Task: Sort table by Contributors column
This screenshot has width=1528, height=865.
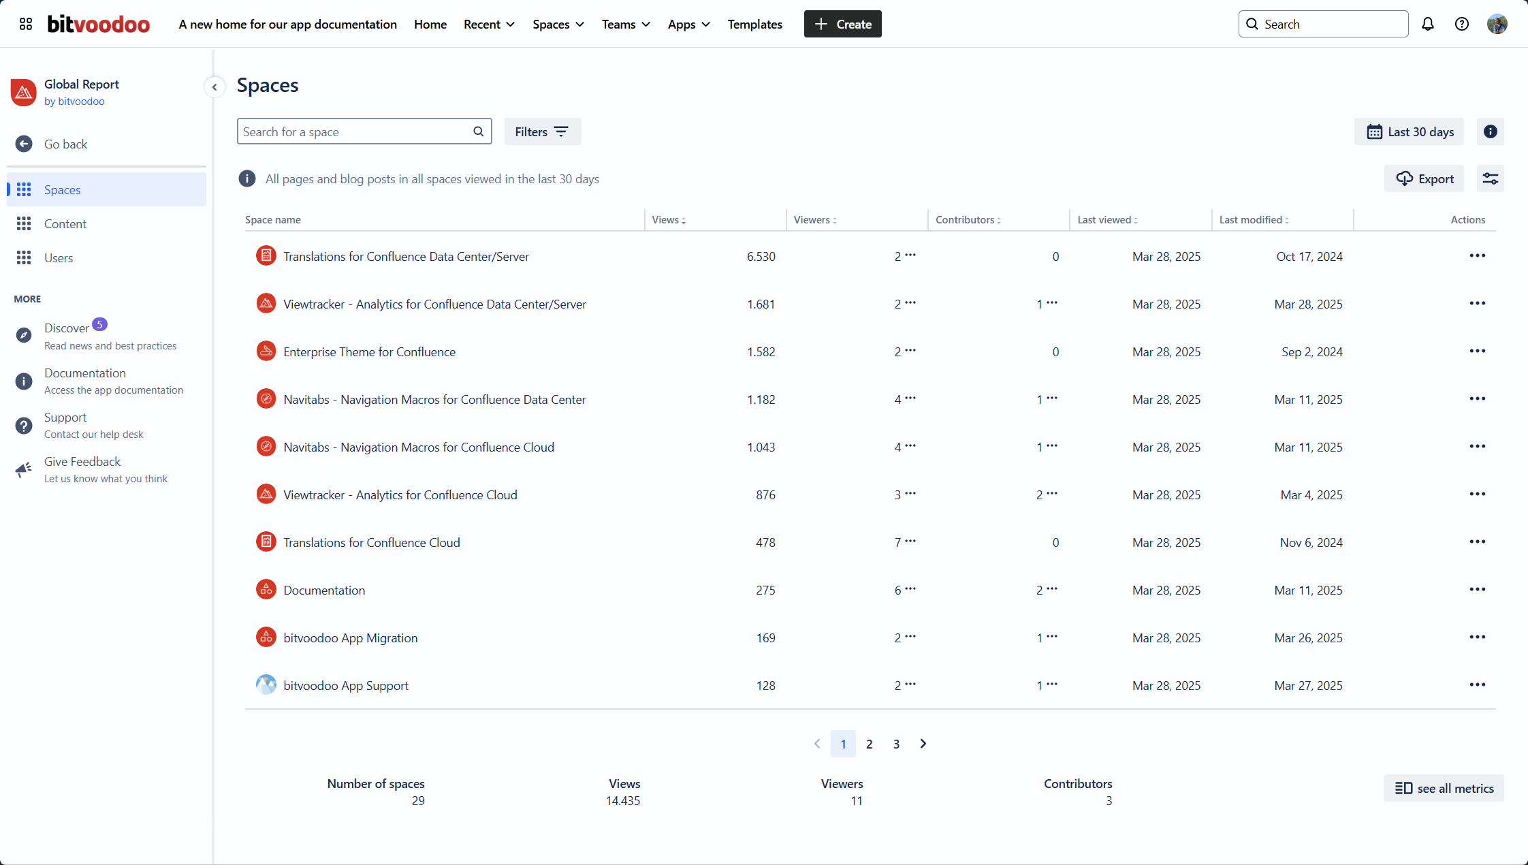Action: point(968,219)
